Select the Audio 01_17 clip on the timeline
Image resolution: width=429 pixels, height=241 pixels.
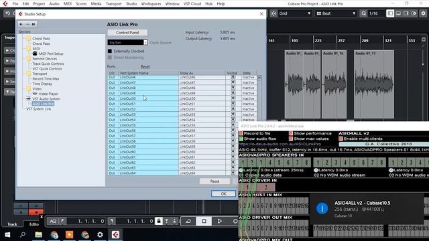coord(374,84)
